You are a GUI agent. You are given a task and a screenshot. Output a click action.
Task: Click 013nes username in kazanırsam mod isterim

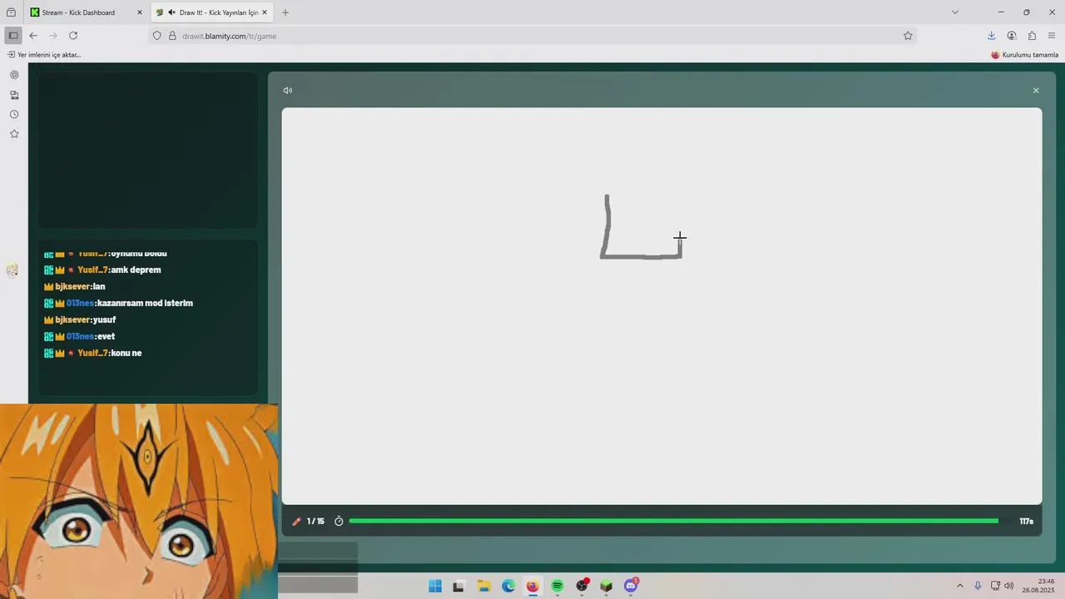[80, 303]
